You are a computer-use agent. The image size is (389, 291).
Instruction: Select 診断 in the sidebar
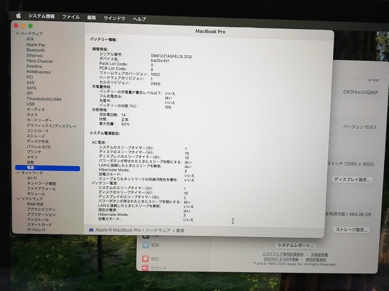point(30,162)
